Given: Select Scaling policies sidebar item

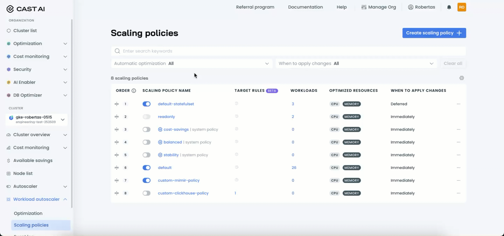Looking at the screenshot, I should pyautogui.click(x=41, y=225).
